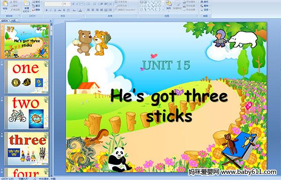This screenshot has height=180, width=281.
Task: Open the Drawing group dialog launcher
Action: coord(197,16)
